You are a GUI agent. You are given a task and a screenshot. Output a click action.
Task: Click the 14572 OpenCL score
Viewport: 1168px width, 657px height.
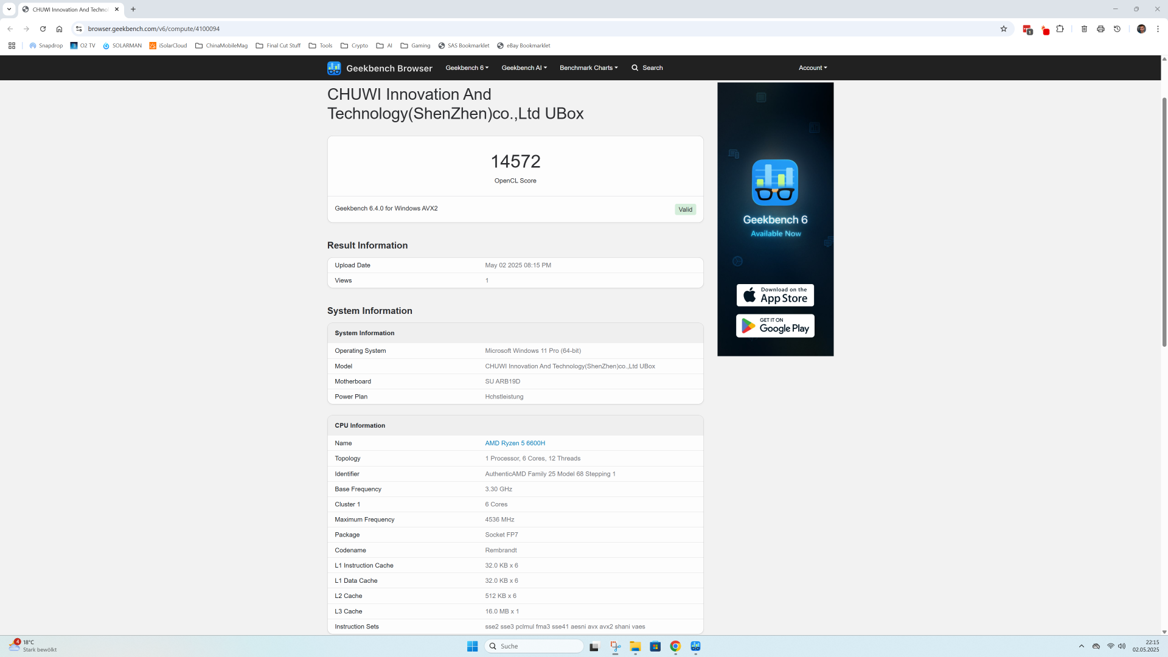point(515,161)
